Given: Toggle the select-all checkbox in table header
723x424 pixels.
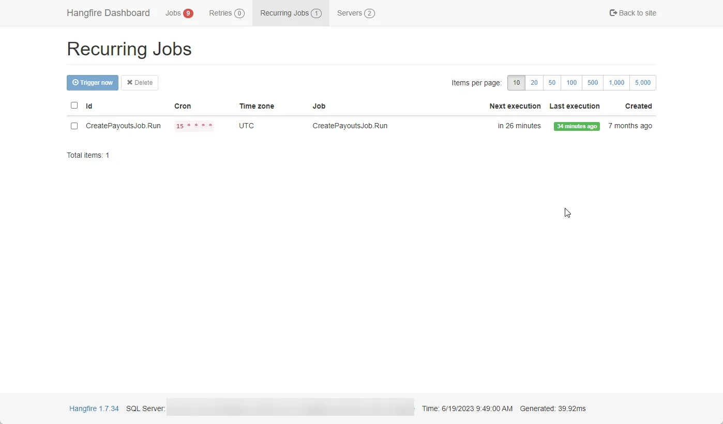Looking at the screenshot, I should click(x=74, y=105).
